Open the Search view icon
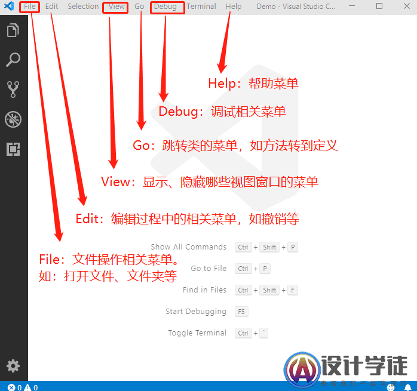The image size is (417, 391). [13, 60]
